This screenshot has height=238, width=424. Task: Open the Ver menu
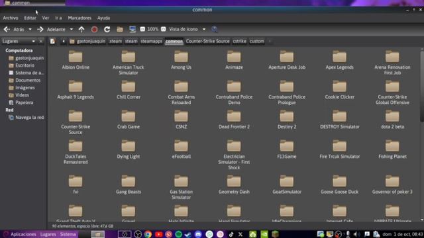tap(46, 18)
